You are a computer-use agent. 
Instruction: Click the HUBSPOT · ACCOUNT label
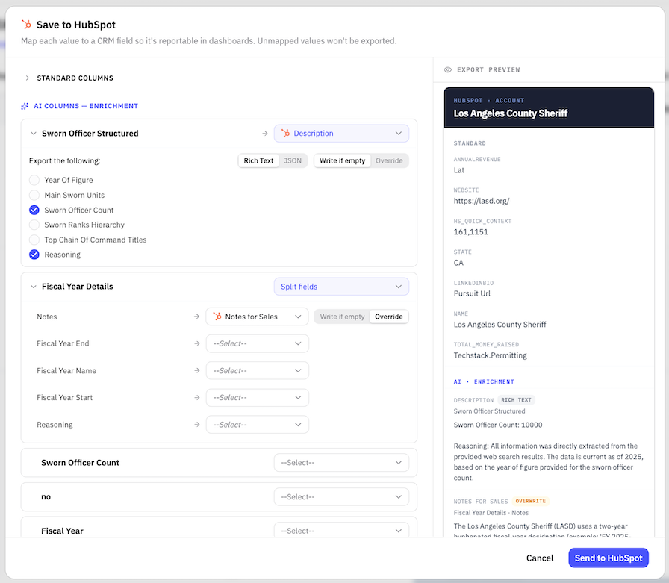pos(489,100)
